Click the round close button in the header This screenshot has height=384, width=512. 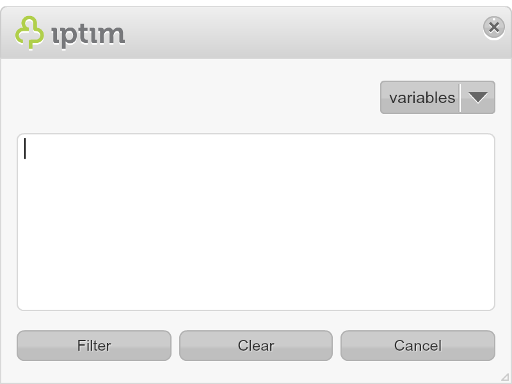pyautogui.click(x=493, y=27)
